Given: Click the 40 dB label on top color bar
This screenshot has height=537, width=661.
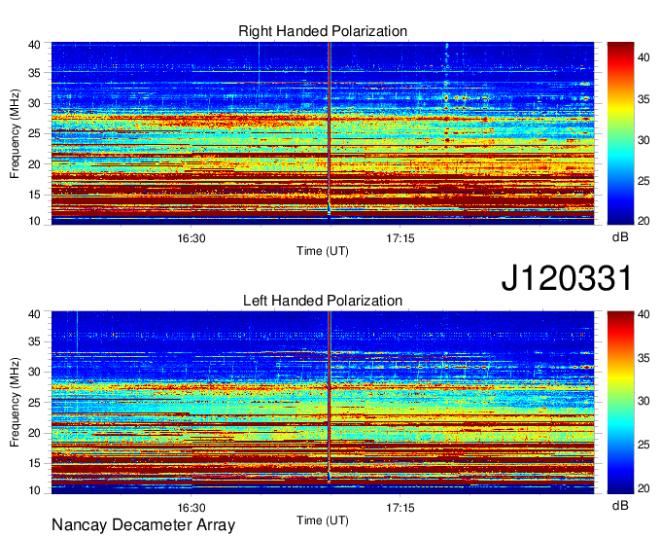Looking at the screenshot, I should [644, 57].
